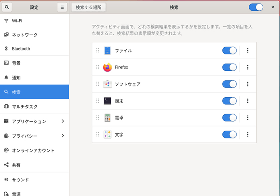Click drag handle of ソフトウェア row
280x196 pixels.
[x=98, y=84]
